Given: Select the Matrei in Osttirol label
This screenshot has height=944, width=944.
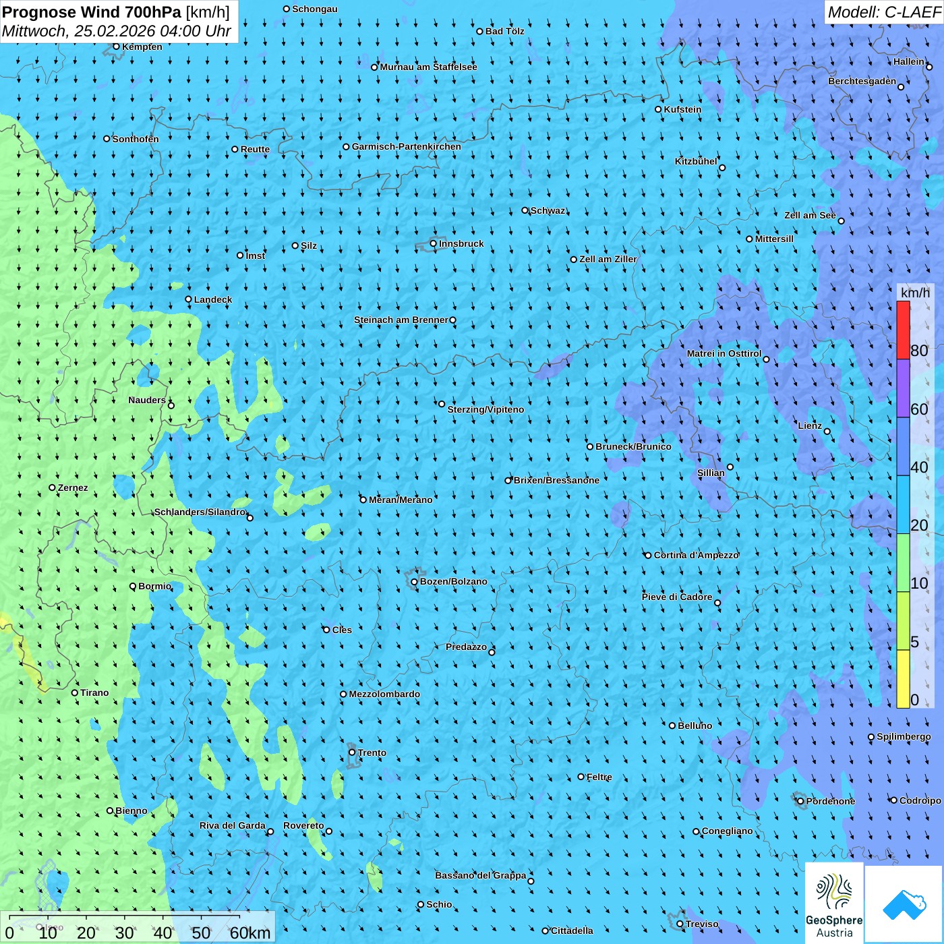Looking at the screenshot, I should click(724, 353).
